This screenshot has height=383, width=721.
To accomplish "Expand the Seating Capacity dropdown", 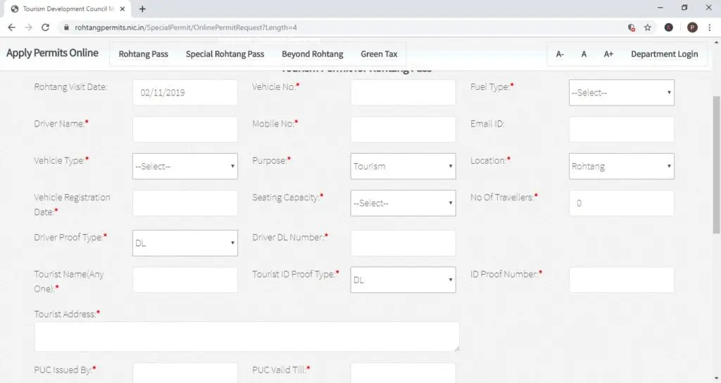I will (x=403, y=202).
